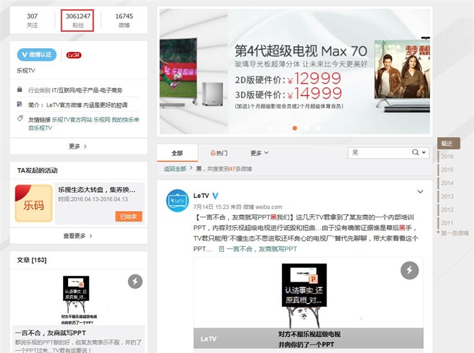
Task: Click the 乐视生态大转盘 activity title
Action: 97,189
